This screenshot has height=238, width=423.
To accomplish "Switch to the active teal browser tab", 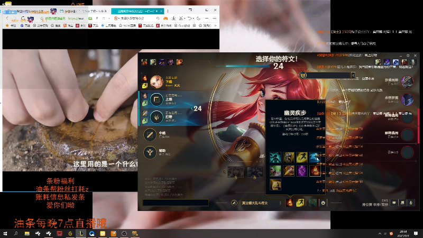I will (137, 11).
